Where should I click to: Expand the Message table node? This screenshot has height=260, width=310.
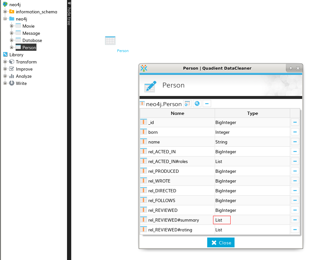coord(11,33)
